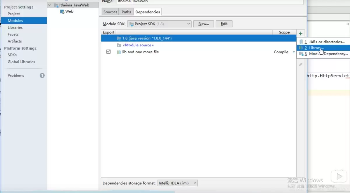Toggle export checkbox for lib dependency

(x=108, y=52)
